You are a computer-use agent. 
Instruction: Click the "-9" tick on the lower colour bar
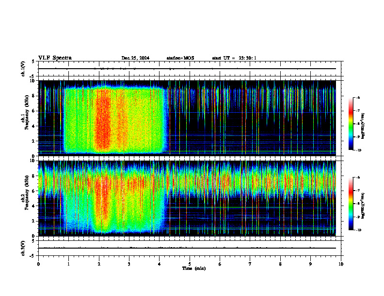pos(358,217)
